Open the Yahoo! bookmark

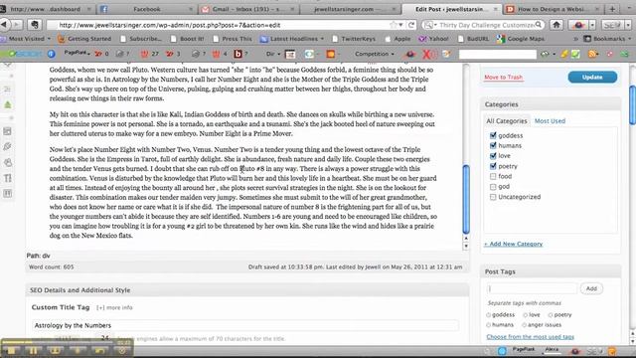[433, 39]
